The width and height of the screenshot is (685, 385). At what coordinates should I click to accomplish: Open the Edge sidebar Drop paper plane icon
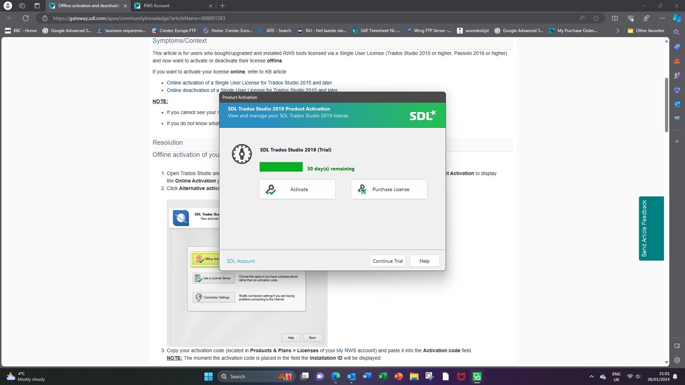[x=677, y=118]
